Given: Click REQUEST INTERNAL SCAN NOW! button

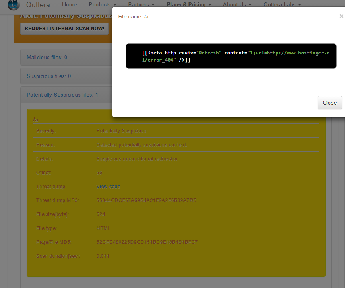Looking at the screenshot, I should click(64, 29).
